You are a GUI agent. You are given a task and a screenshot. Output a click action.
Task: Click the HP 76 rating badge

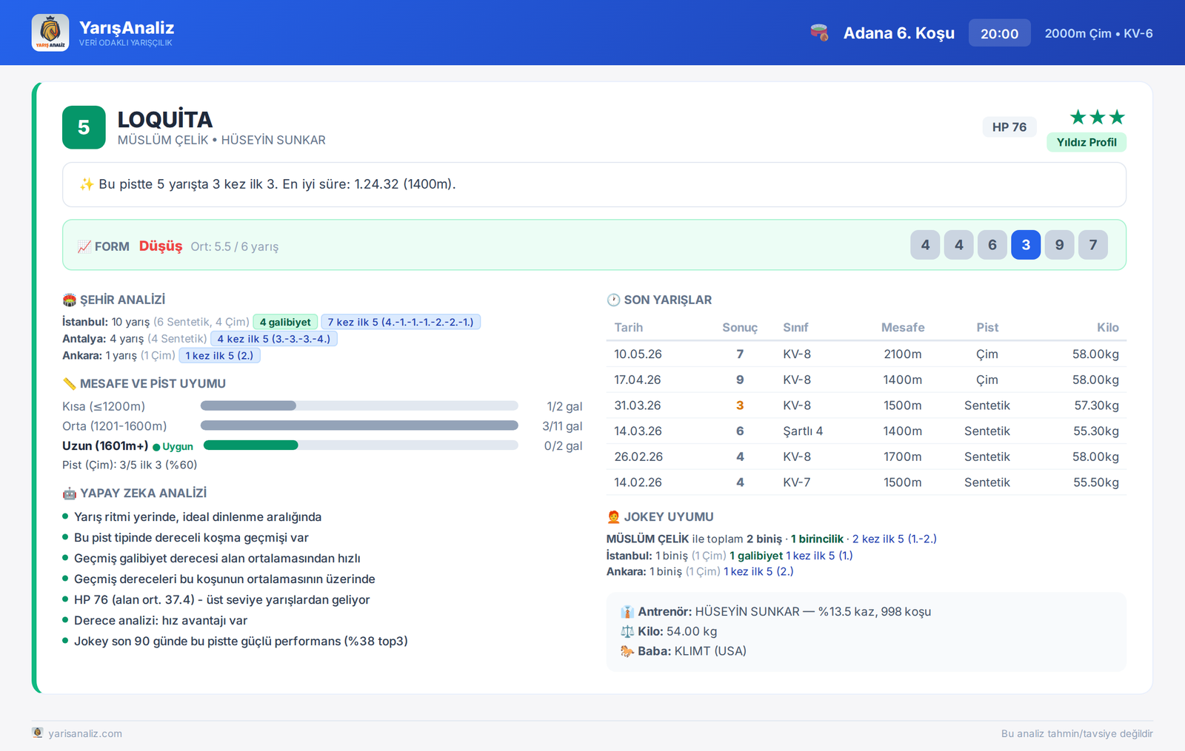[x=1009, y=127]
